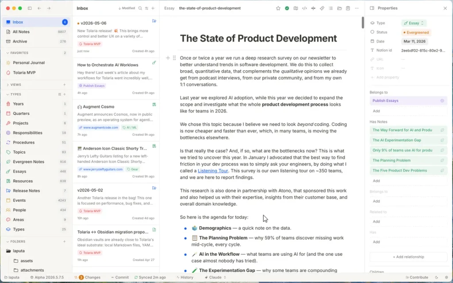Screen dimensions: 453x283
Task: Open link icon on The AI Experimentation Gap
Action: pyautogui.click(x=442, y=140)
